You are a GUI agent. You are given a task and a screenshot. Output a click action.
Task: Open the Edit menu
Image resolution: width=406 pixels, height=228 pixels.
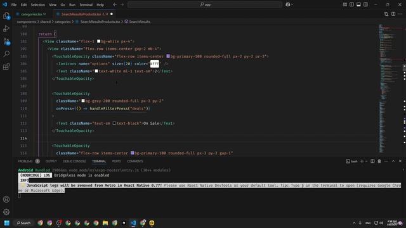coord(23,4)
